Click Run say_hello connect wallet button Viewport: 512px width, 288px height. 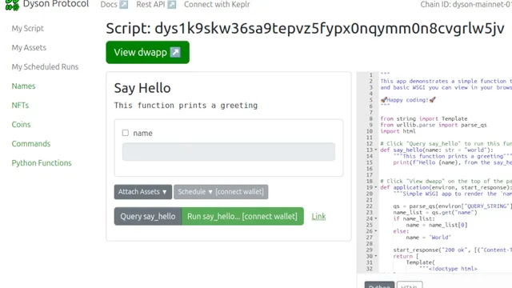[x=242, y=217]
